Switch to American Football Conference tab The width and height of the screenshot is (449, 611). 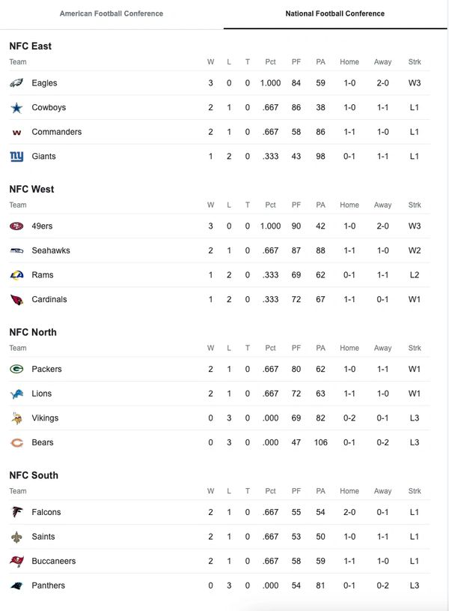pos(112,13)
